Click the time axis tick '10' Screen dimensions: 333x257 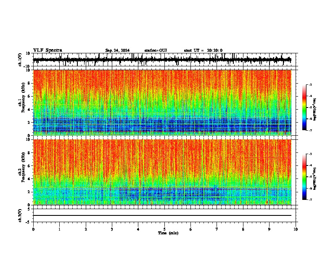click(296, 229)
